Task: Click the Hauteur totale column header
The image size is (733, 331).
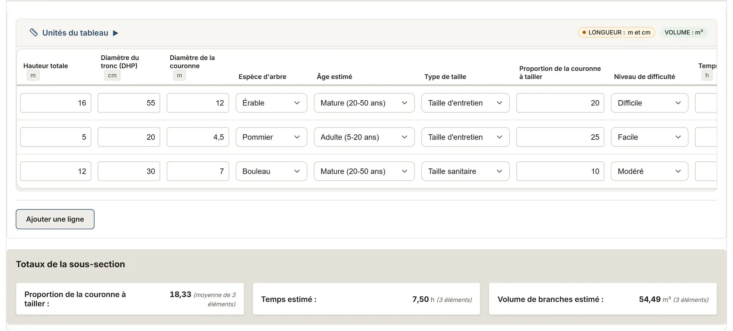Action: 46,66
